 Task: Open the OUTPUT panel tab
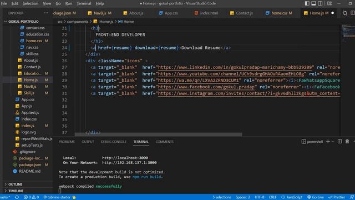coord(88,142)
